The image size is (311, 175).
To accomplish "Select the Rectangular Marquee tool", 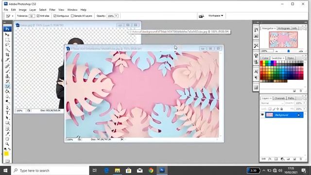I will pyautogui.click(x=7, y=40).
